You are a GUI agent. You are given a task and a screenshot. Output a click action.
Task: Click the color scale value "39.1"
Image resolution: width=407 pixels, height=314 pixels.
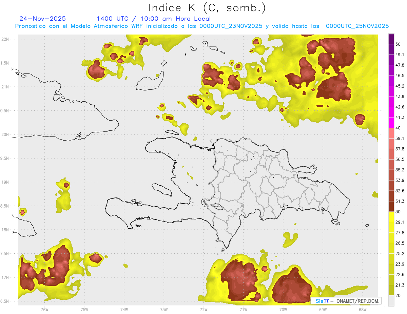point(400,138)
